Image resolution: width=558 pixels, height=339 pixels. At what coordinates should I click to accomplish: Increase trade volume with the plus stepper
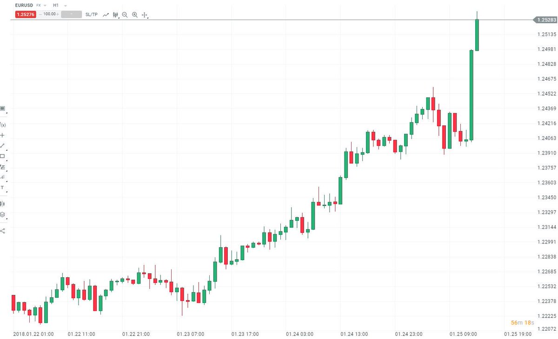[x=58, y=14]
